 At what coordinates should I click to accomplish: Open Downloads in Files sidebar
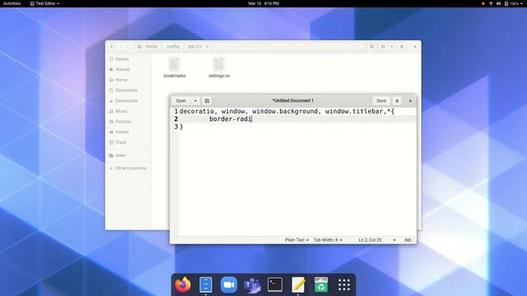(x=128, y=100)
